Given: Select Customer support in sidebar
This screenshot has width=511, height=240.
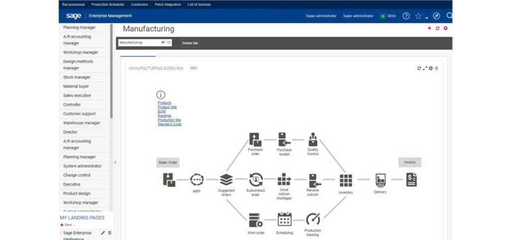Looking at the screenshot, I should point(85,114).
